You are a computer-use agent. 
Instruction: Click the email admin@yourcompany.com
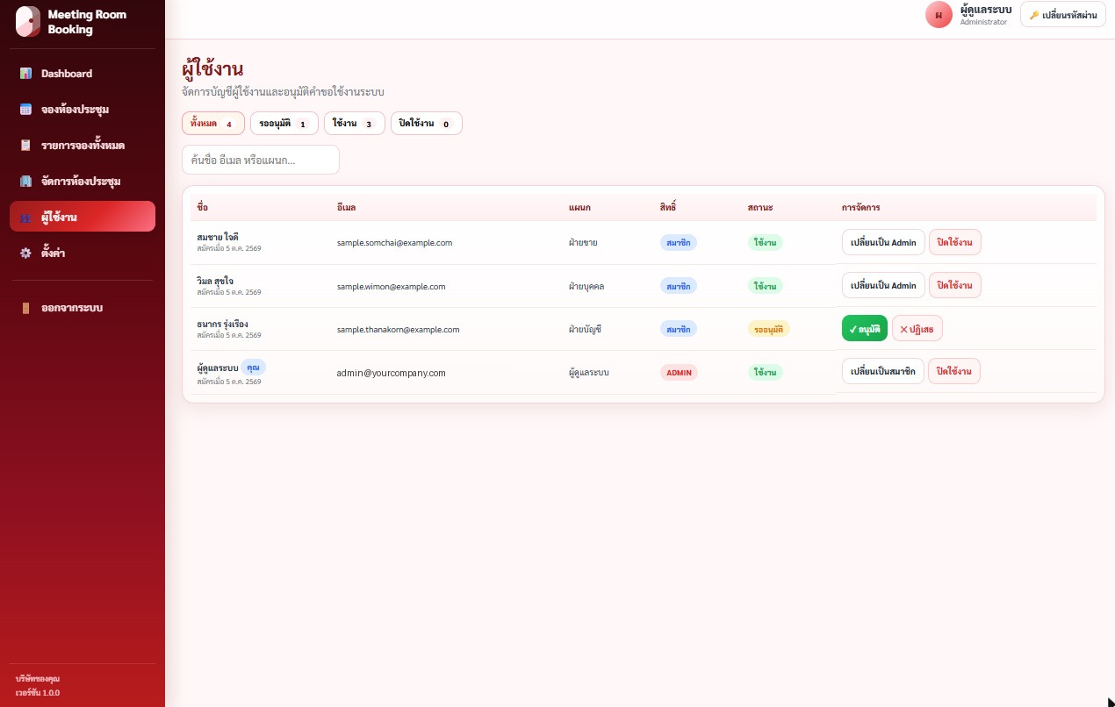392,373
